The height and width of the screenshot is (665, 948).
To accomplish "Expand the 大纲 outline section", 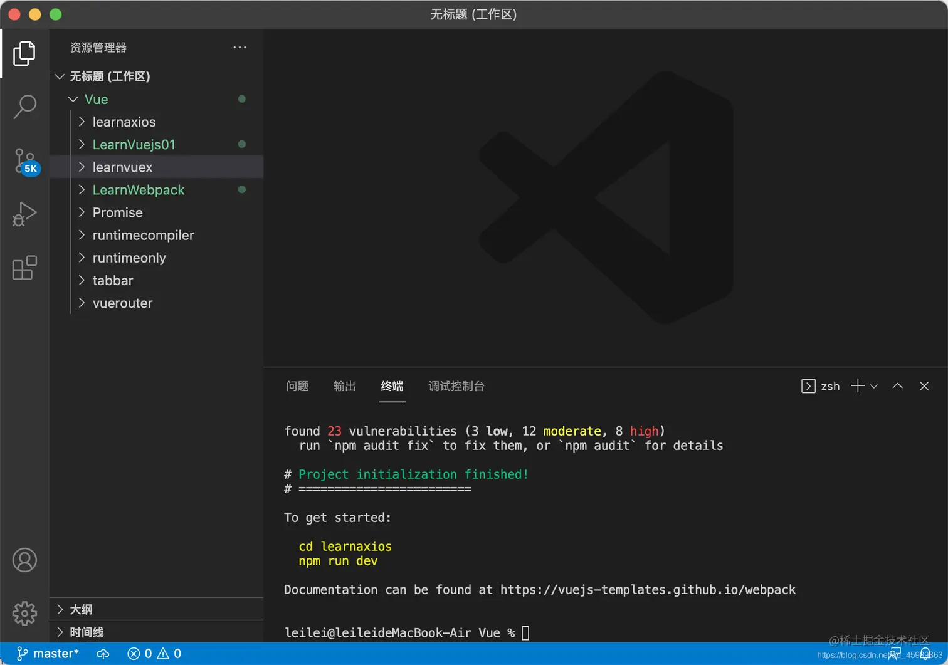I will [x=157, y=609].
